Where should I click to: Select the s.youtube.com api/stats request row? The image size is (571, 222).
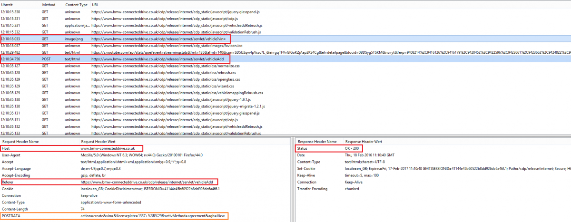pyautogui.click(x=285, y=52)
